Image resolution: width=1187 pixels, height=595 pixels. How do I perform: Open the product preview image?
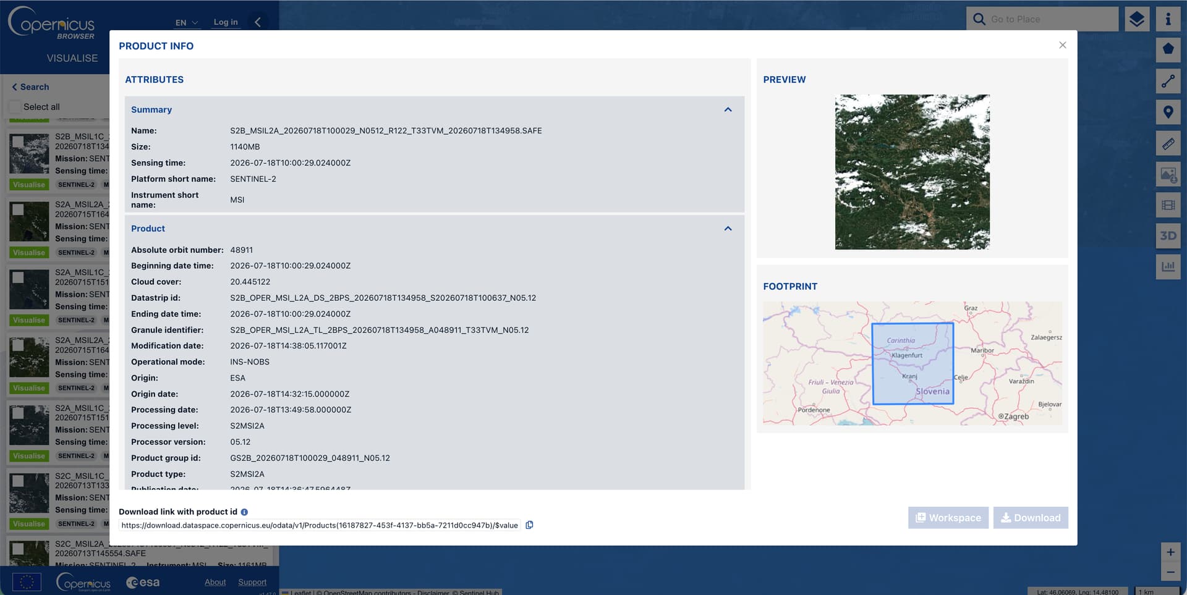tap(912, 172)
